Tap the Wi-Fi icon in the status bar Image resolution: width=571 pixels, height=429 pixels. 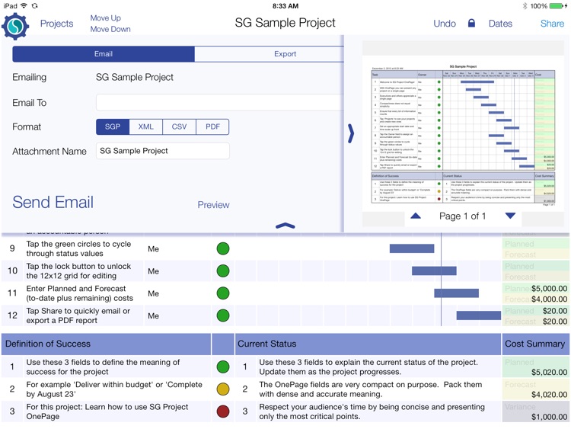[24, 6]
